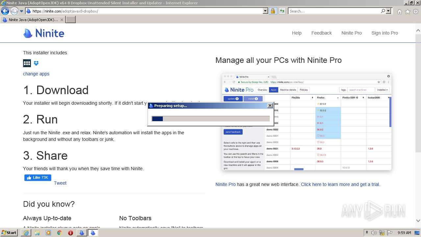Click inside the Search box
This screenshot has width=421, height=237.
pyautogui.click(x=334, y=11)
